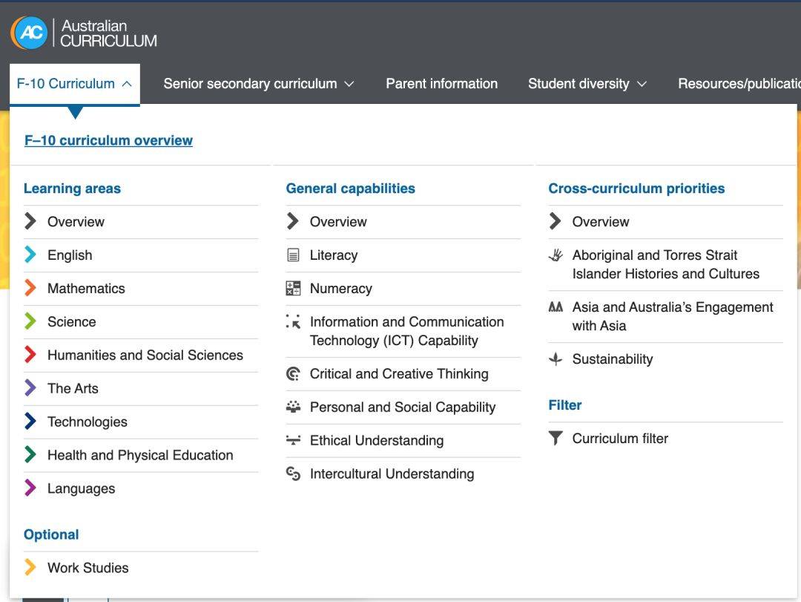Viewport: 801px width, 602px height.
Task: Expand the Student diversity dropdown
Action: pos(587,84)
